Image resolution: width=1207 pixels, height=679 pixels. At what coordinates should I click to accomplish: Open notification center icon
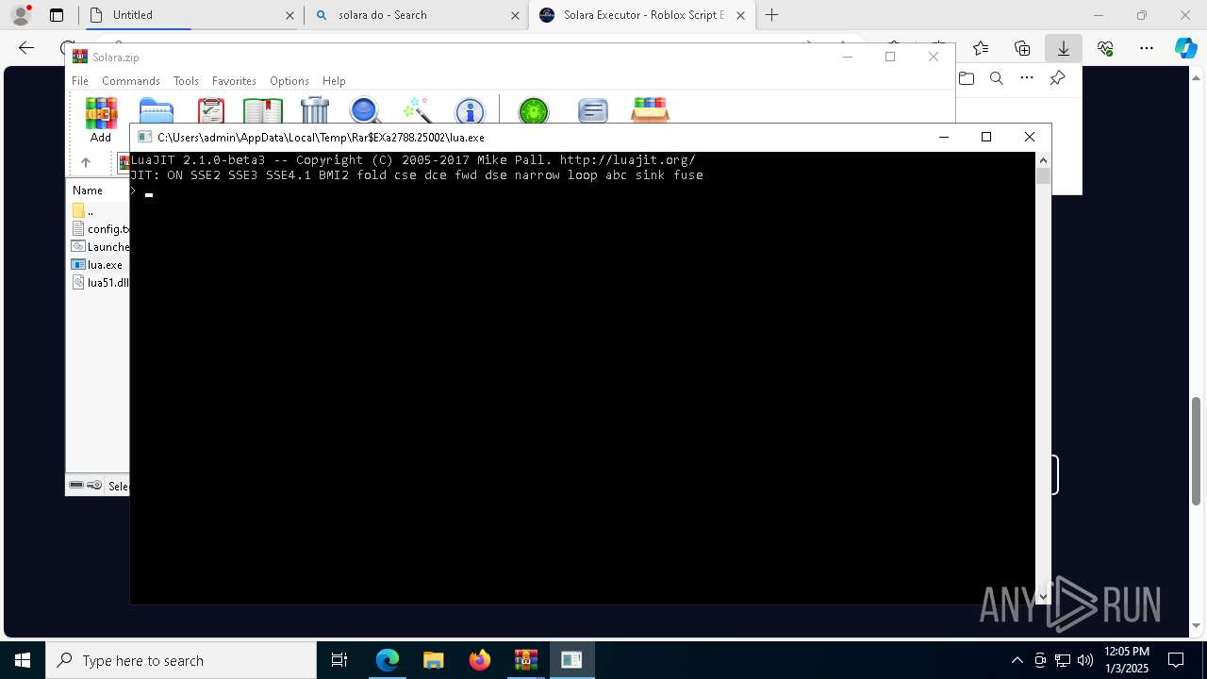(1176, 660)
